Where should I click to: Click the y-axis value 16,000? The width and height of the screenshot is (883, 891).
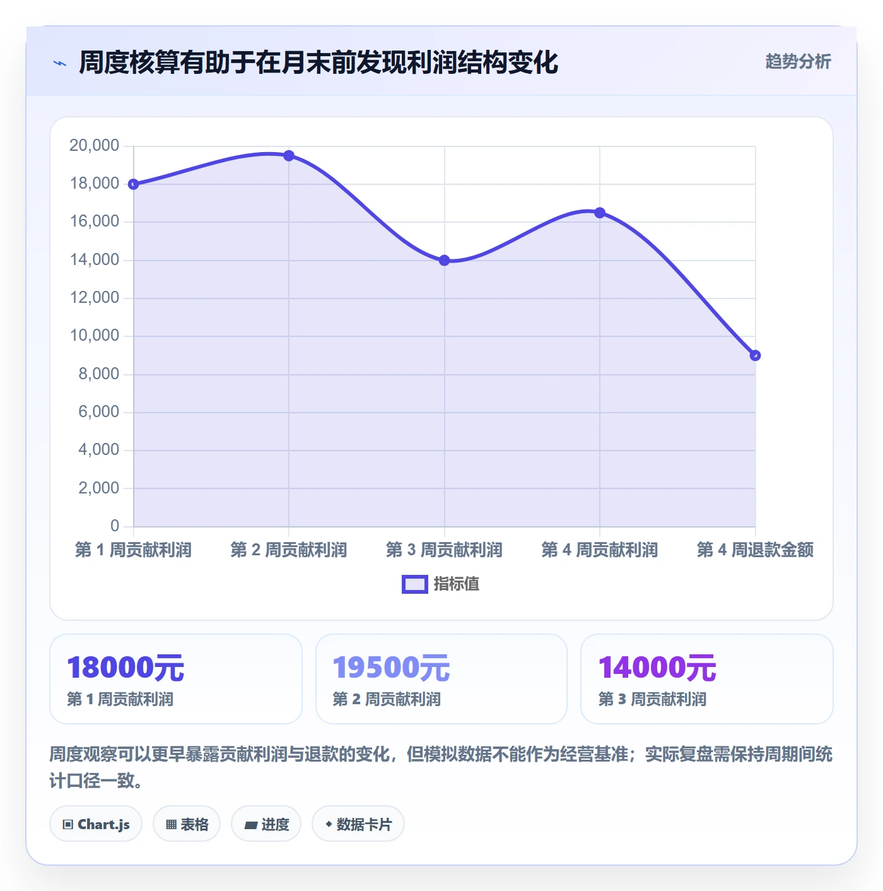94,221
